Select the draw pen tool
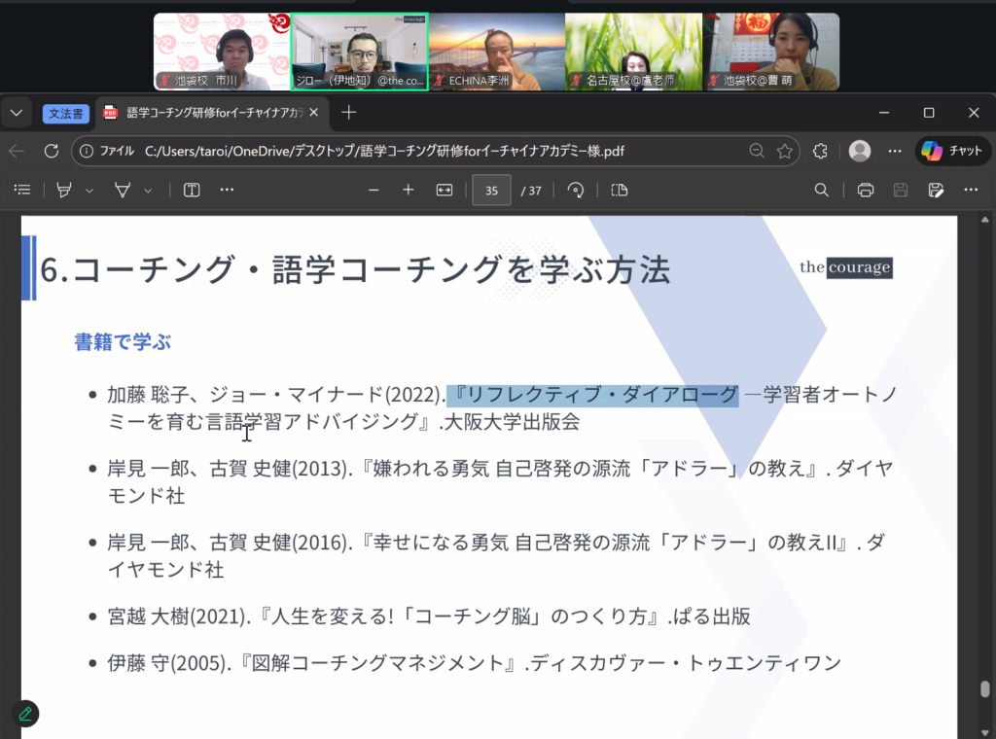 (x=123, y=190)
